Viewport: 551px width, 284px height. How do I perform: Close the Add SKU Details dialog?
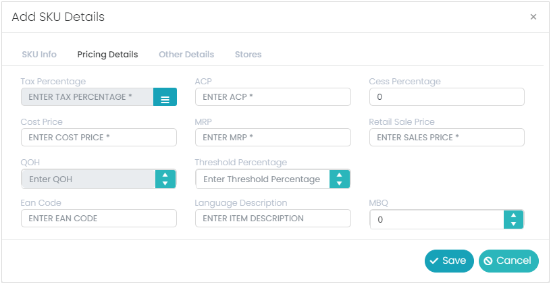[533, 16]
